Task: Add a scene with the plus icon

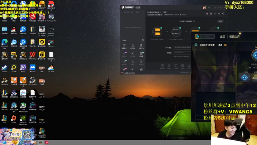Action: 144,12
